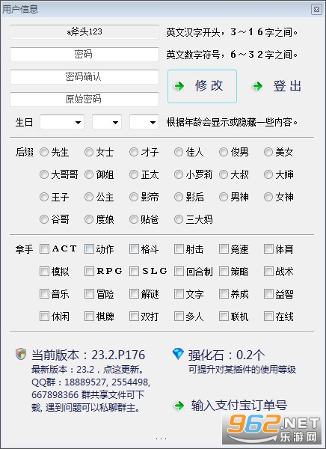The width and height of the screenshot is (326, 449).
Task: Check the 冒险 checkbox
Action: [x=89, y=294]
